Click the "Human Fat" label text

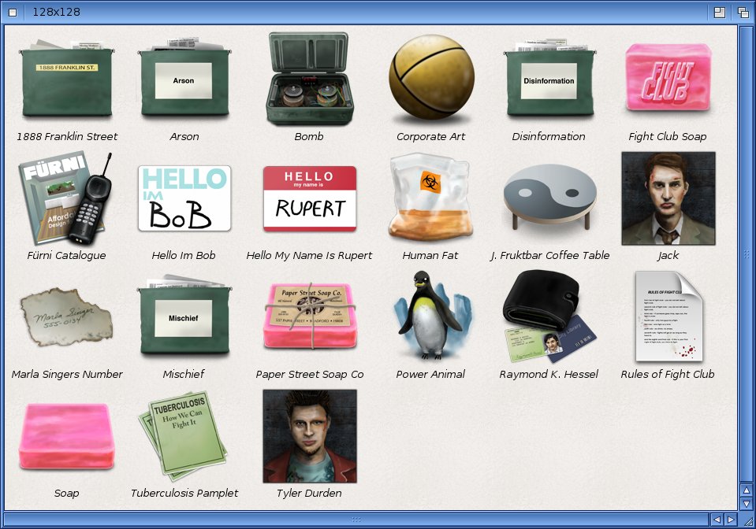[430, 256]
